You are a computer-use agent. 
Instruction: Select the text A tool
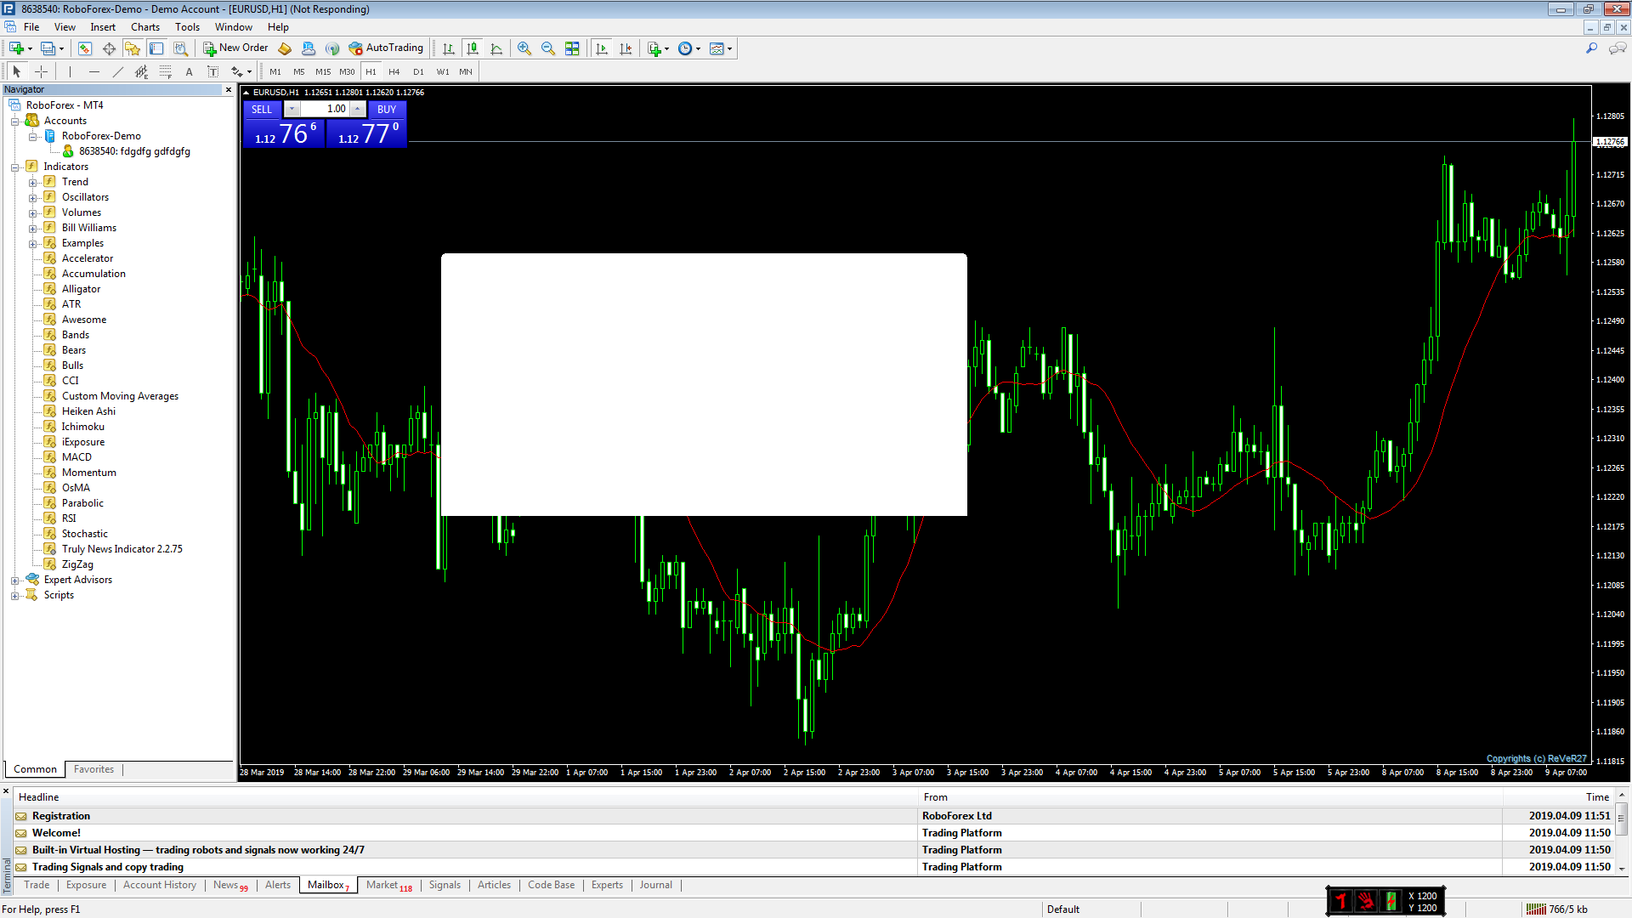[x=189, y=71]
